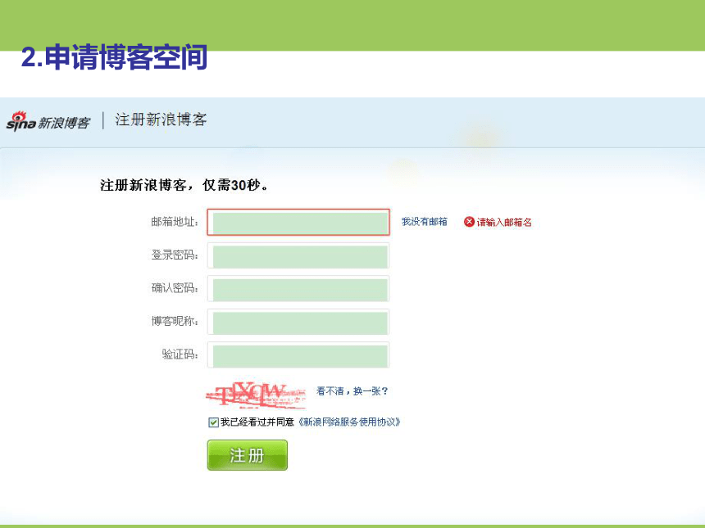Image resolution: width=705 pixels, height=528 pixels.
Task: Click the heading 注册新浪博客，仅需30秒。
Action: coord(184,185)
